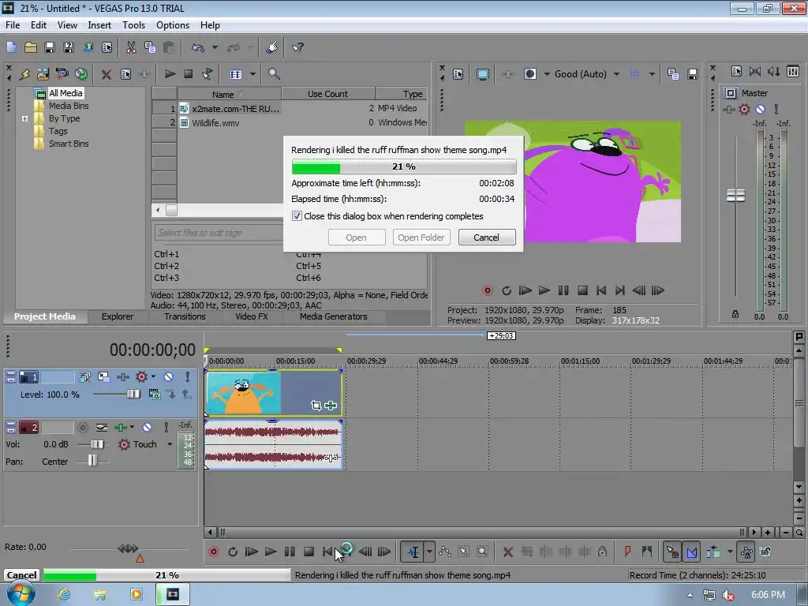
Task: Toggle Solo on audio track 2
Action: 166,427
